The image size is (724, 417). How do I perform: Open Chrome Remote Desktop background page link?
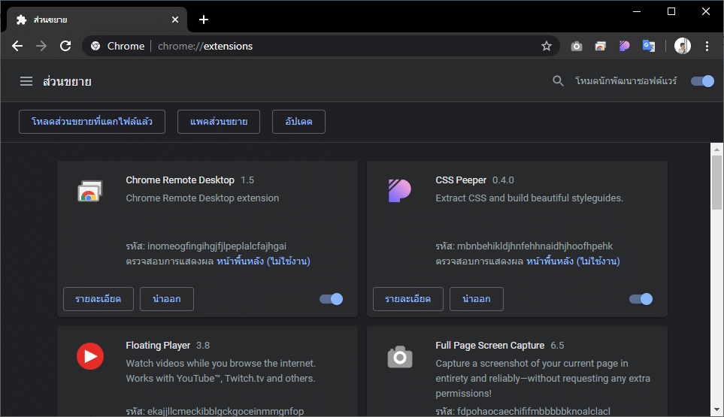263,261
